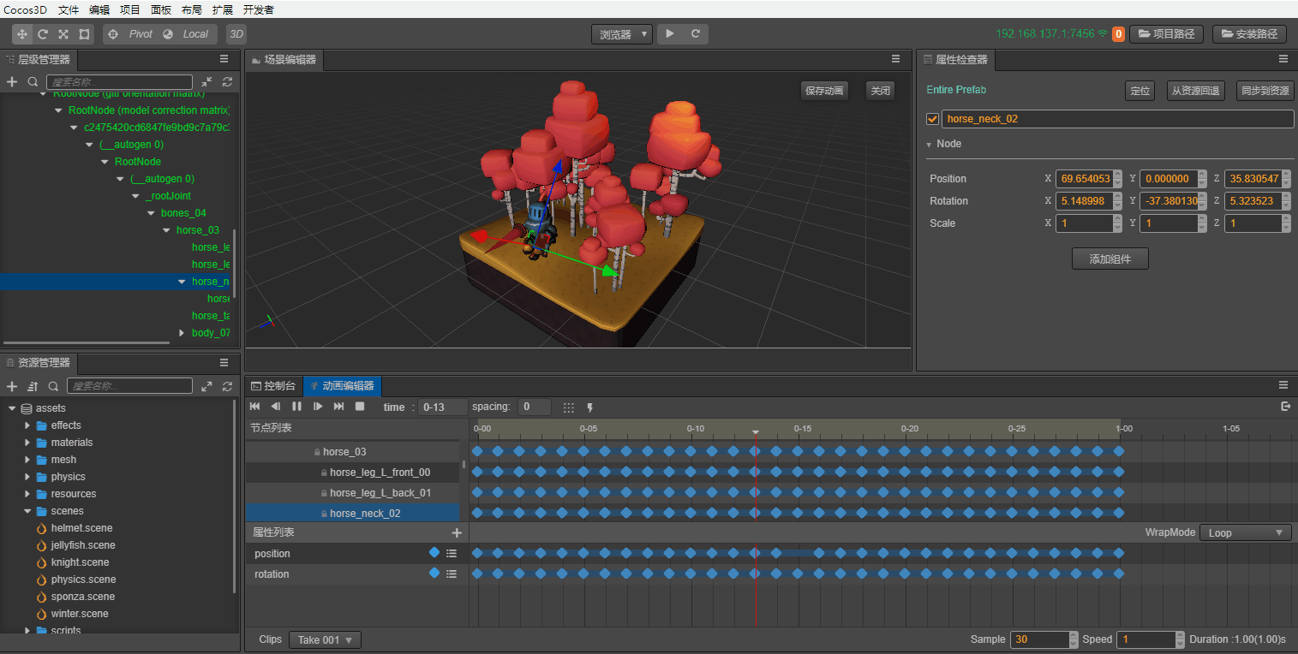The image size is (1298, 654).
Task: Expand the effects folder
Action: 27,425
